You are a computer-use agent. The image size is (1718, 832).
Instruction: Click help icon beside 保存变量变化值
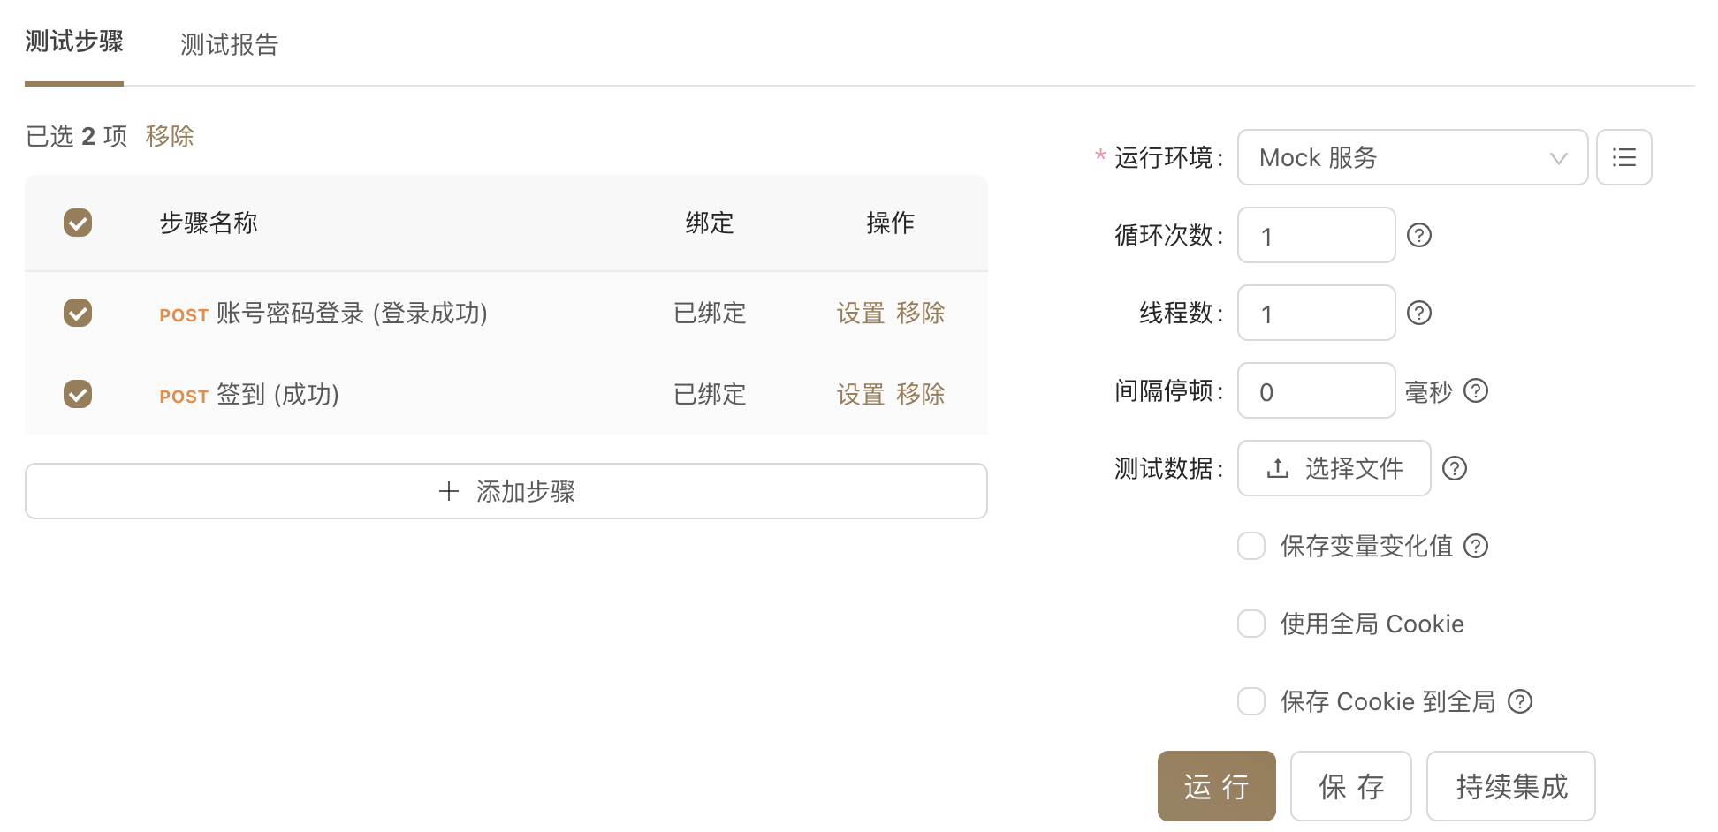click(1476, 546)
